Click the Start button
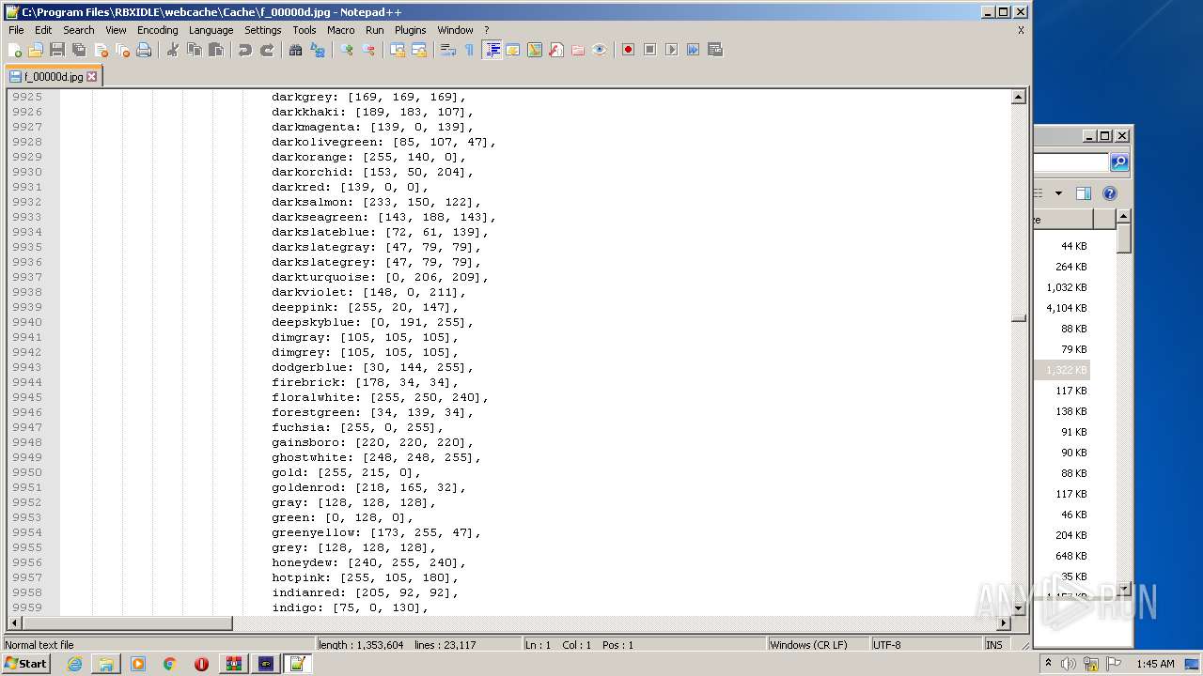 point(26,664)
